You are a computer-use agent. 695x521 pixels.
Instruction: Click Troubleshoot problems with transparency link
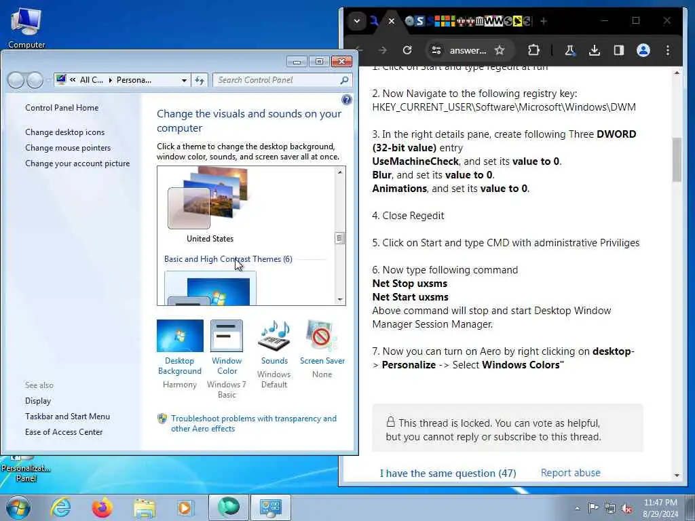click(x=254, y=423)
